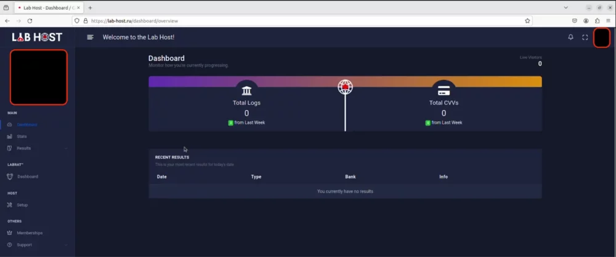616x257 pixels.
Task: Click the LabRat animal face icon in sidebar
Action: click(x=10, y=176)
